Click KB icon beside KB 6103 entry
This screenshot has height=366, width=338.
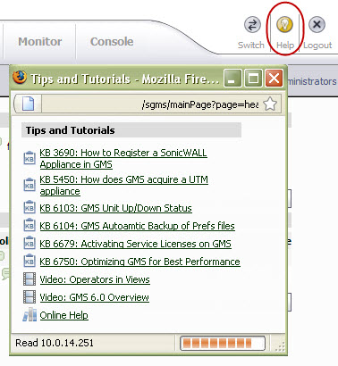pos(30,207)
